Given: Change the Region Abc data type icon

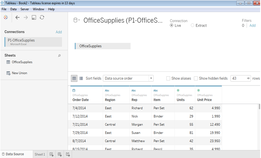Looking at the screenshot, I should pos(107,91).
